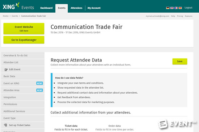Image resolution: width=199 pixels, height=132 pixels.
Task: Open the Attendees tab
Action: (76, 8)
